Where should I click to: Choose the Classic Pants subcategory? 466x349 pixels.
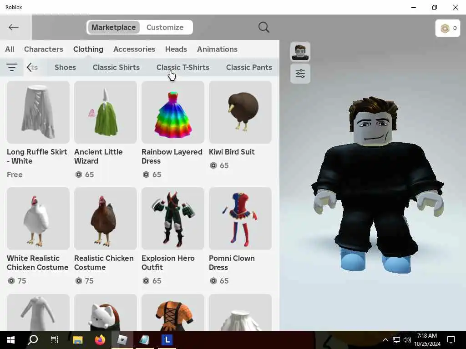click(249, 67)
